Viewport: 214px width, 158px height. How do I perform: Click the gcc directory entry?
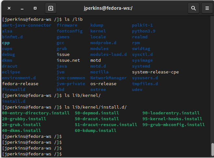60,43
